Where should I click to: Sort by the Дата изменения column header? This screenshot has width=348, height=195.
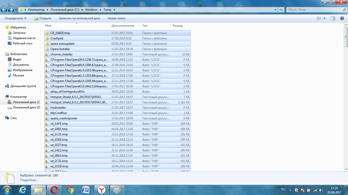point(125,26)
